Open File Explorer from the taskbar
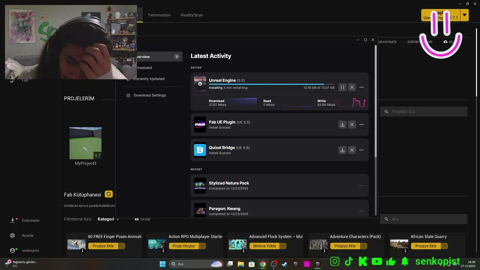The image size is (480, 270). (241, 264)
